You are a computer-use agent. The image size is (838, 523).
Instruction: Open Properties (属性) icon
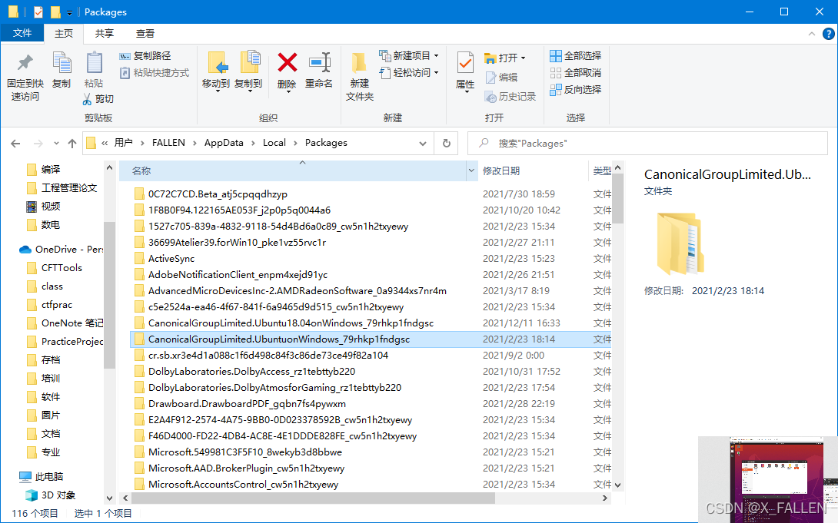(x=465, y=64)
